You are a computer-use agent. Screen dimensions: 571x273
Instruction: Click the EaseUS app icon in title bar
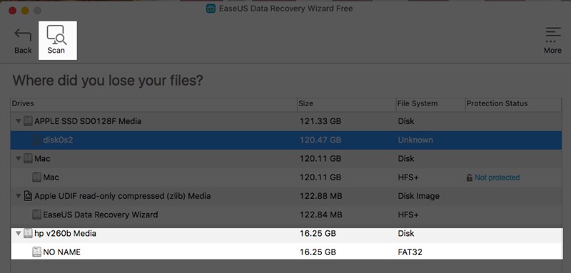(x=211, y=9)
